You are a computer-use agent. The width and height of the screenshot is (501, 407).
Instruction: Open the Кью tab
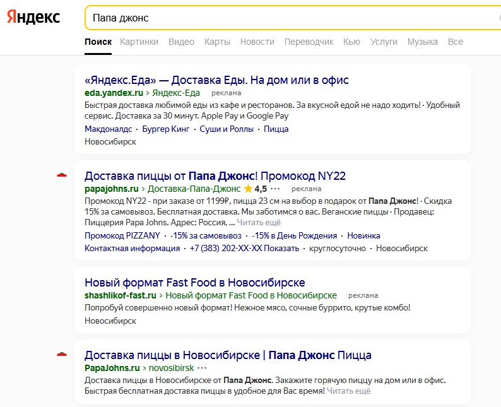[x=351, y=42]
